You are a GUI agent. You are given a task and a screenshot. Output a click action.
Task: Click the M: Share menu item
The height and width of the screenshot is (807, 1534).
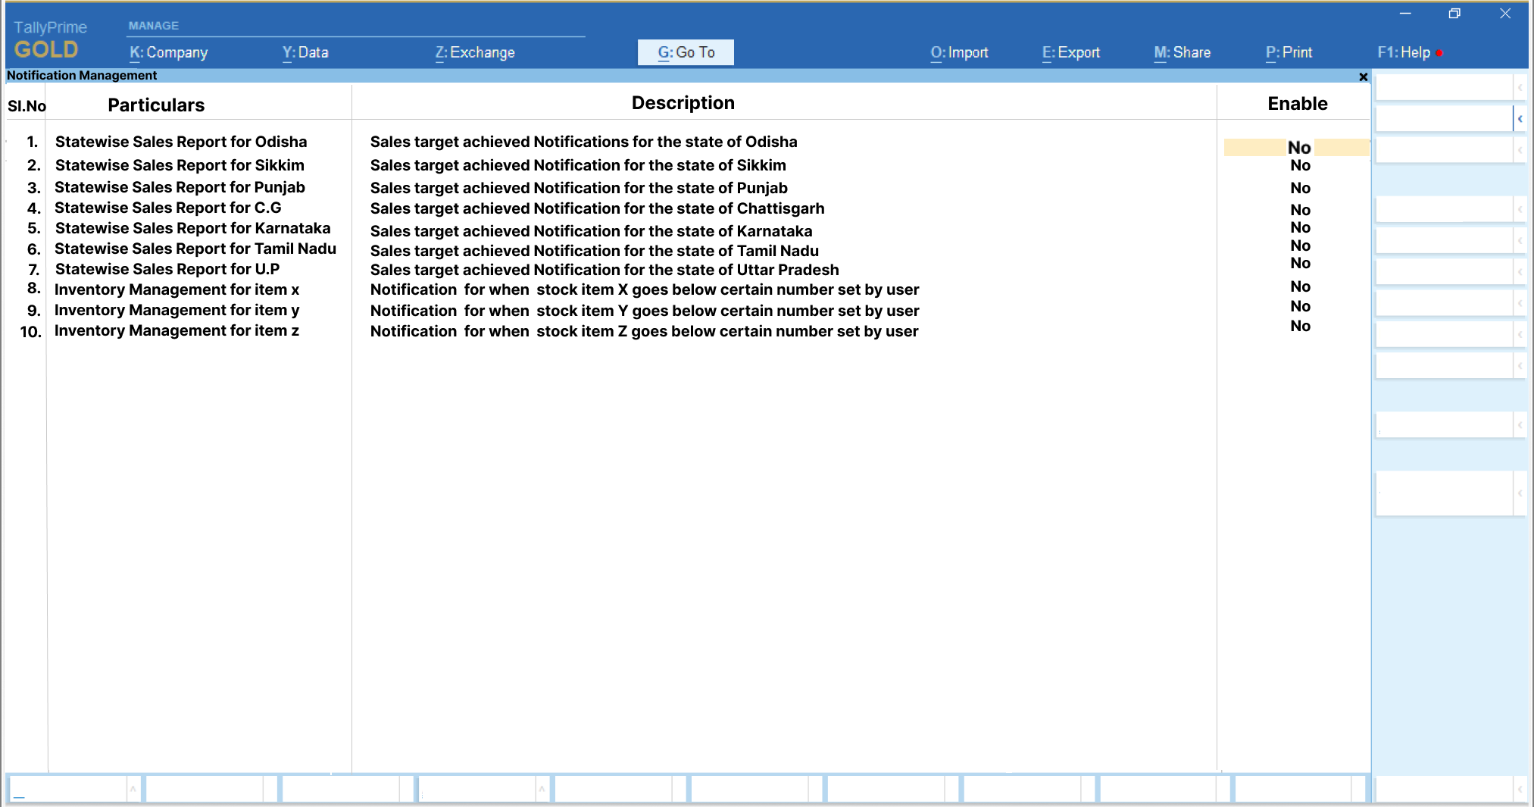coord(1182,52)
